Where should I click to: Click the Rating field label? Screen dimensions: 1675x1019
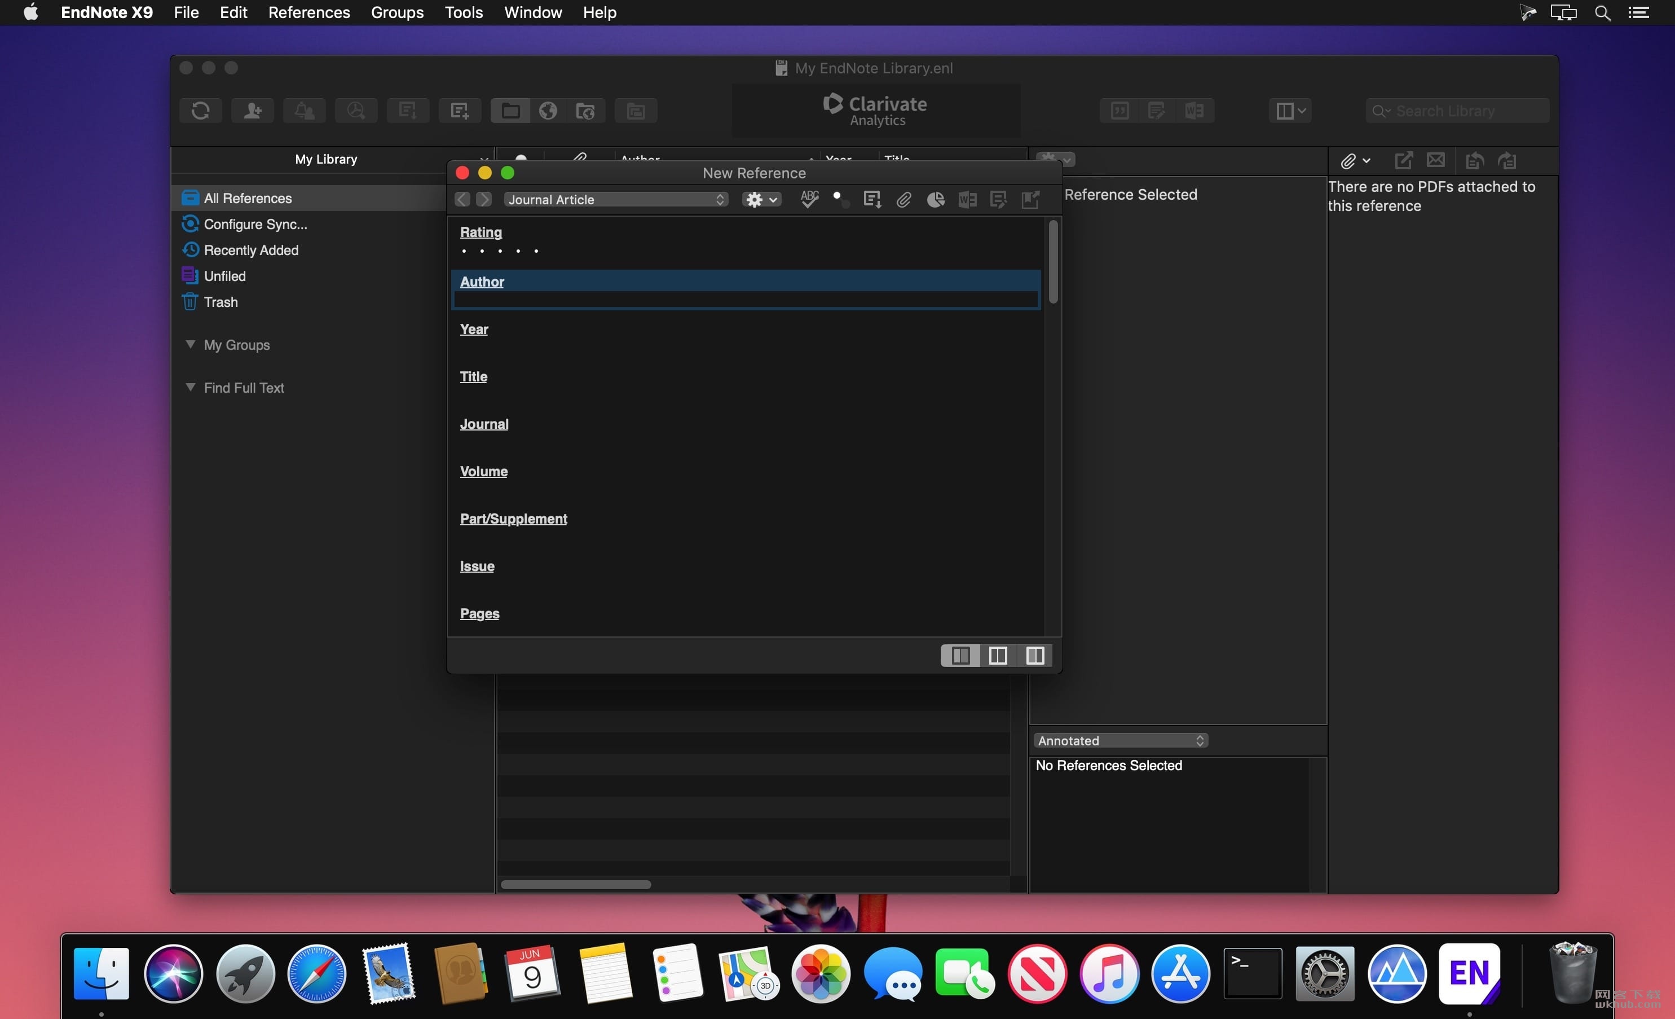481,232
